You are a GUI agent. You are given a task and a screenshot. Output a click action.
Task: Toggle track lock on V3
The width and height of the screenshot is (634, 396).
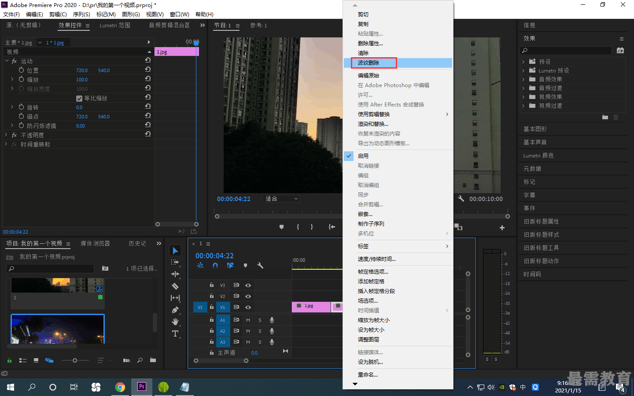tap(212, 285)
